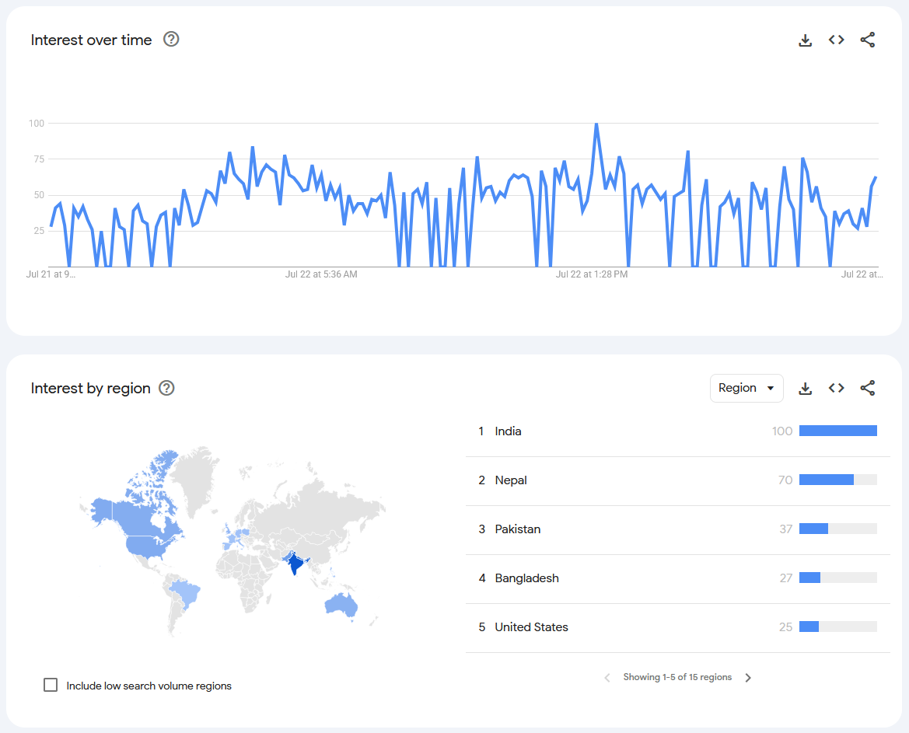Go to next page of regions
This screenshot has width=909, height=733.
[x=748, y=677]
